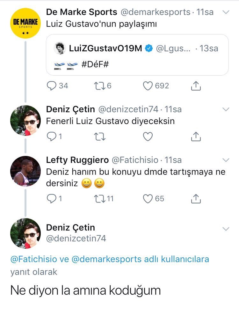
Task: Open Lefty Ruggiero's profile avatar
Action: (25, 171)
